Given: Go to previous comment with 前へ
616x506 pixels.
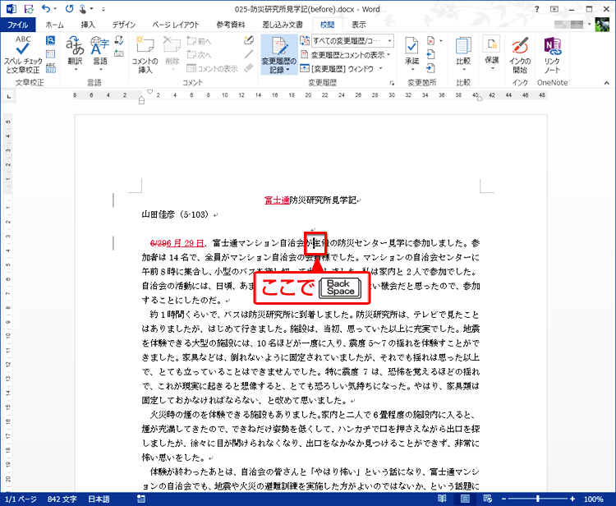Looking at the screenshot, I should point(199,41).
